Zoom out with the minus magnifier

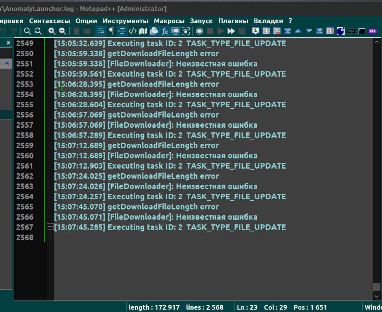click(63, 31)
